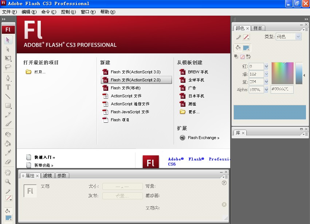
Task: Select the Subselection tool in the toolbar
Action: pos(8,49)
